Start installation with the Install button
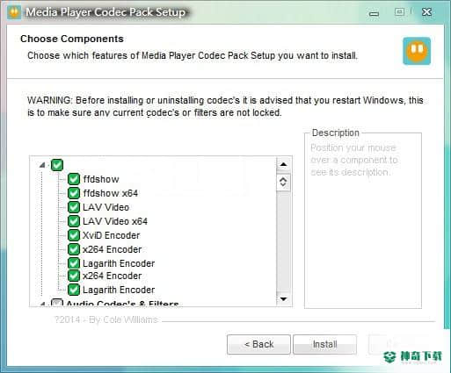The height and width of the screenshot is (373, 451). [324, 344]
